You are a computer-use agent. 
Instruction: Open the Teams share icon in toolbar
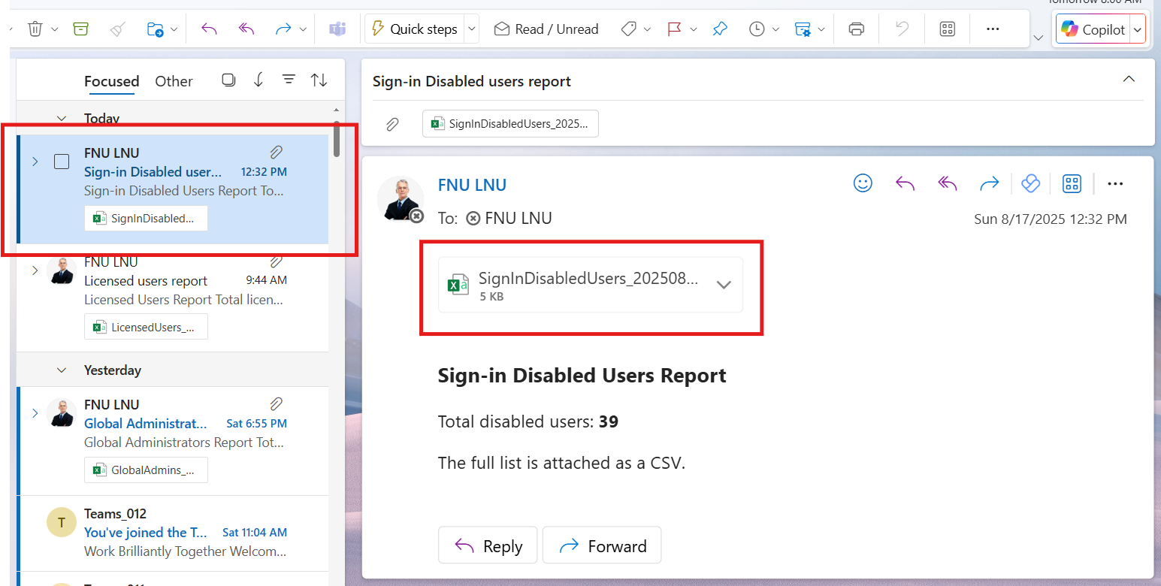tap(337, 29)
